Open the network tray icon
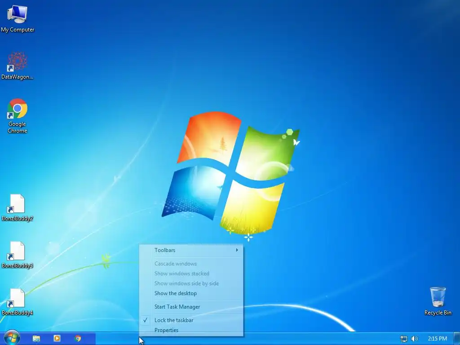The image size is (460, 345). (x=404, y=339)
